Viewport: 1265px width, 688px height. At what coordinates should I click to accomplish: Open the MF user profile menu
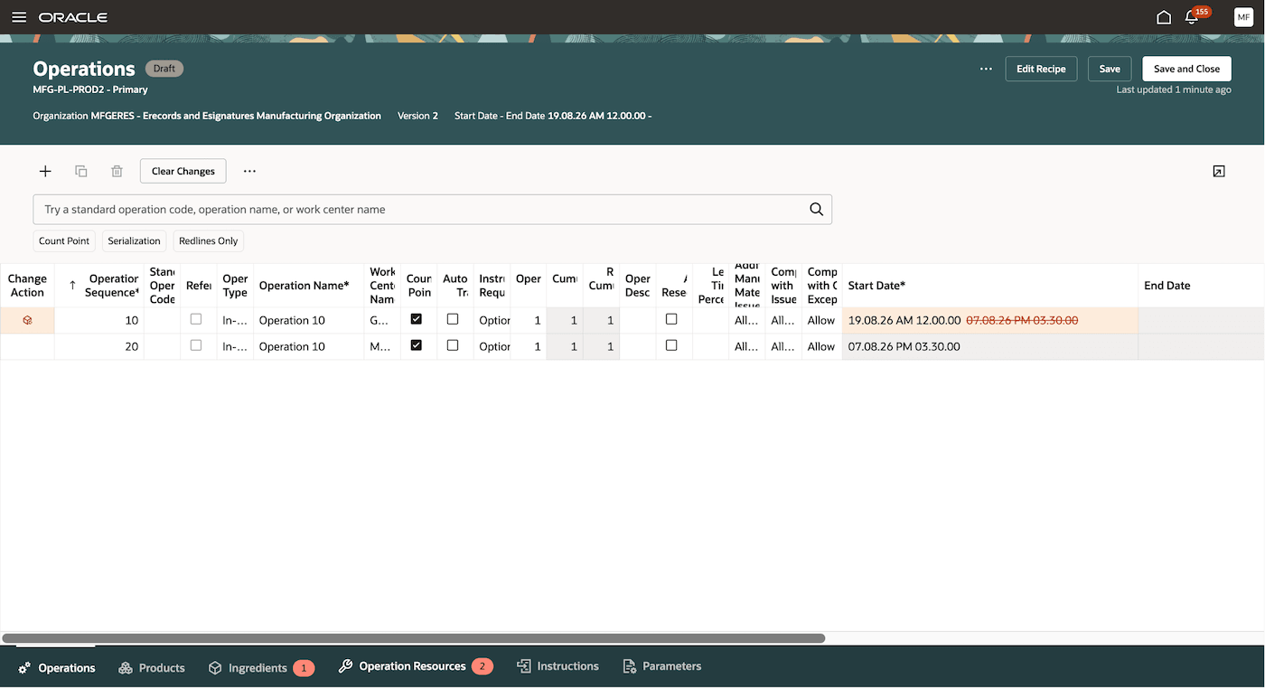pyautogui.click(x=1243, y=17)
